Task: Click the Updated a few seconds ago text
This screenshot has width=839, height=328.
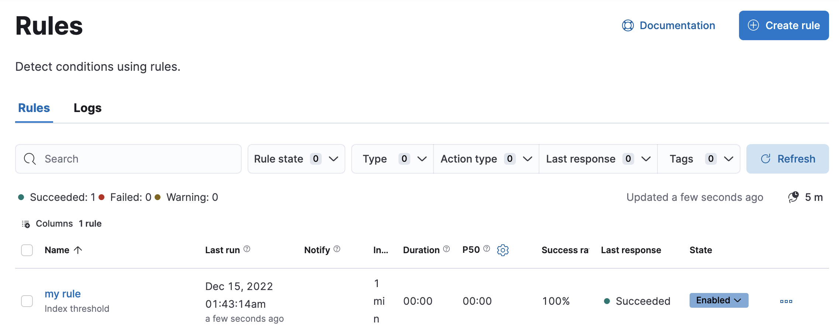Action: tap(695, 197)
